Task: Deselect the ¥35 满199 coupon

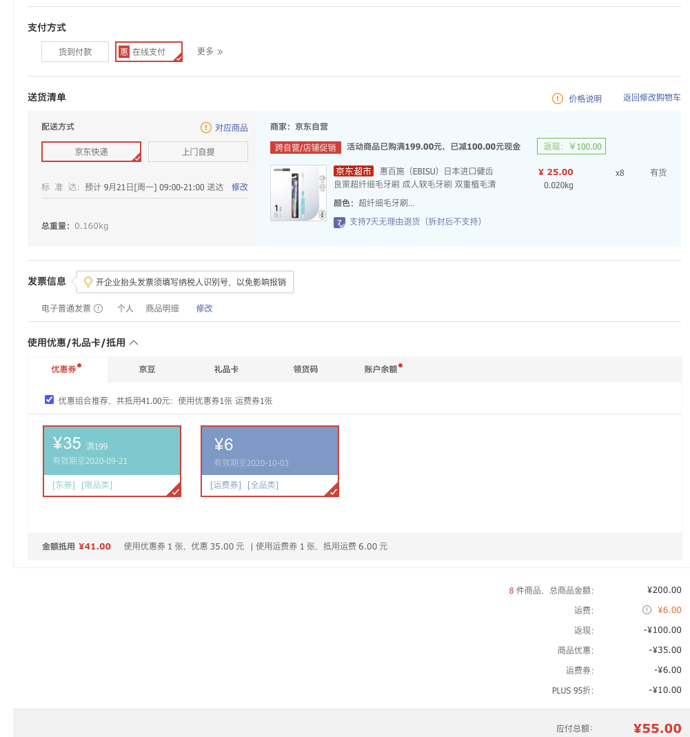Action: [x=112, y=461]
